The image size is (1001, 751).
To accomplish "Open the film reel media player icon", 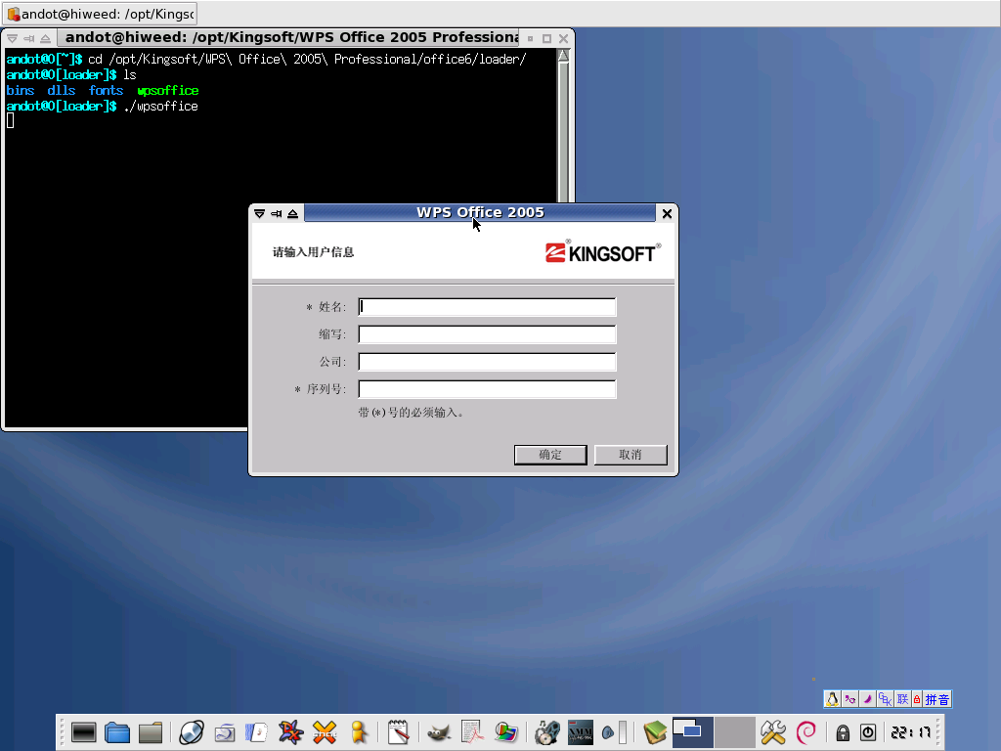I will coord(546,732).
